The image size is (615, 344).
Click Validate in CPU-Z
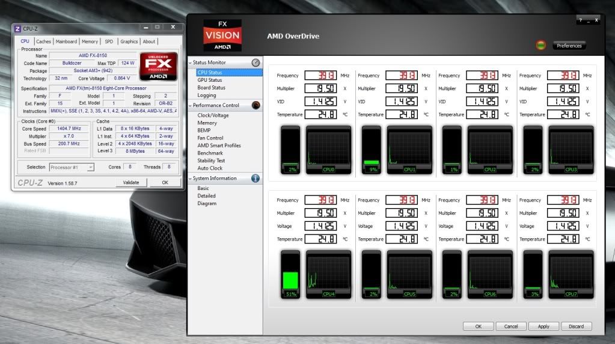(131, 182)
